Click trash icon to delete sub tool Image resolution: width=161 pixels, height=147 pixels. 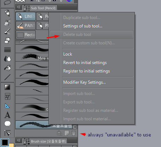click(73, 133)
